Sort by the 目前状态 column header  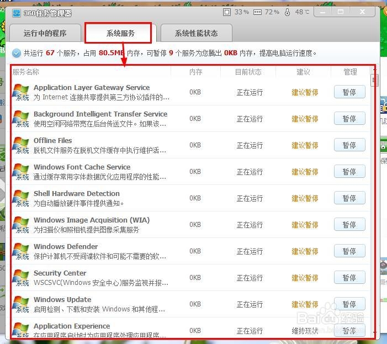tap(248, 72)
